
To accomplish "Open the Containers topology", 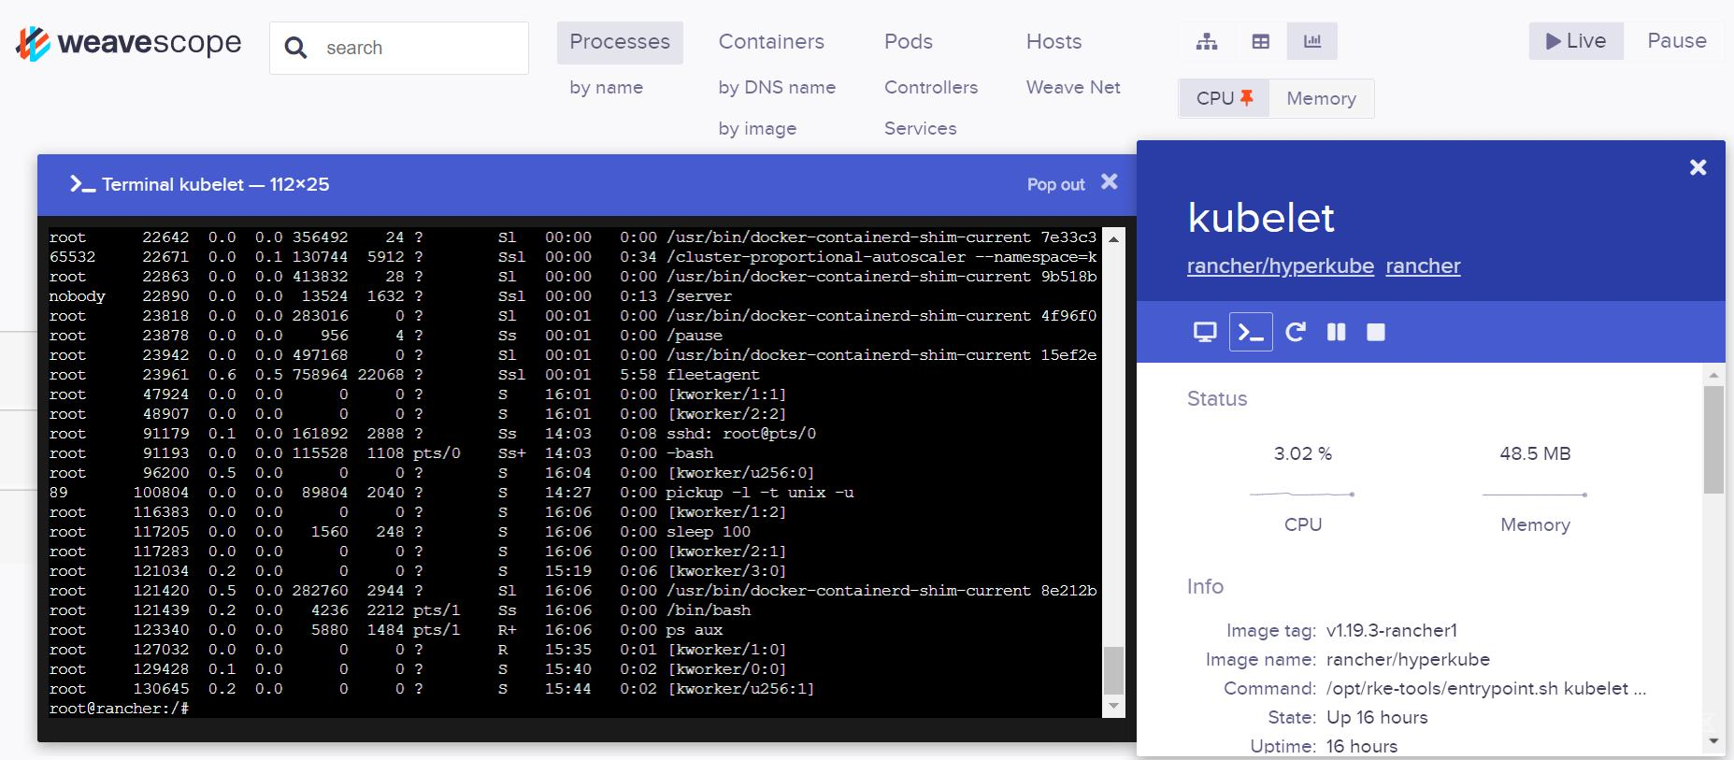I will (x=771, y=42).
